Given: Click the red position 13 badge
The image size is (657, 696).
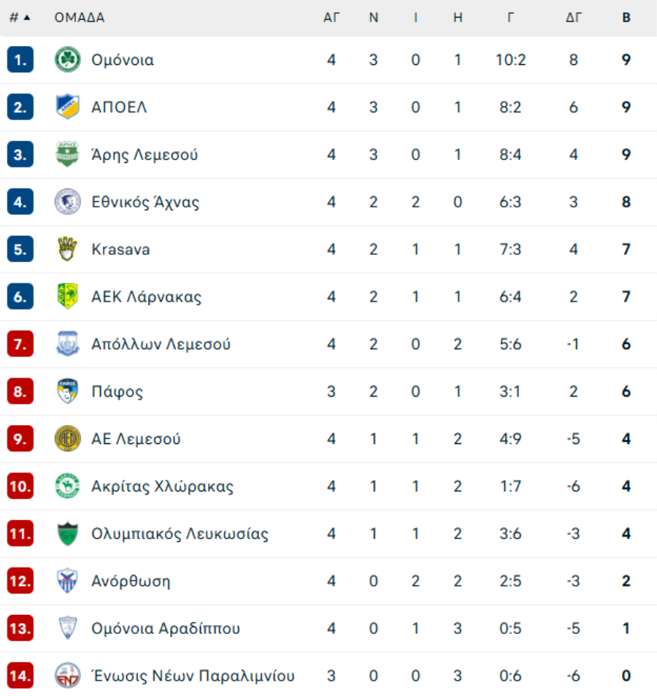Looking at the screenshot, I should click(20, 628).
